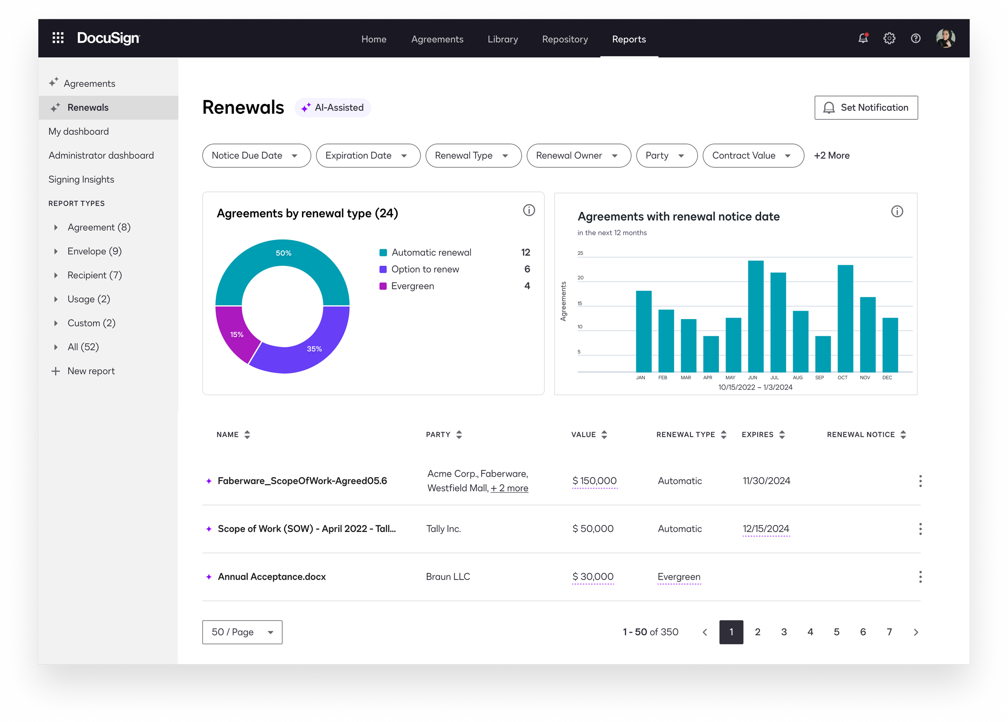This screenshot has height=722, width=1008.
Task: Sort table by Expires column
Action: [782, 435]
